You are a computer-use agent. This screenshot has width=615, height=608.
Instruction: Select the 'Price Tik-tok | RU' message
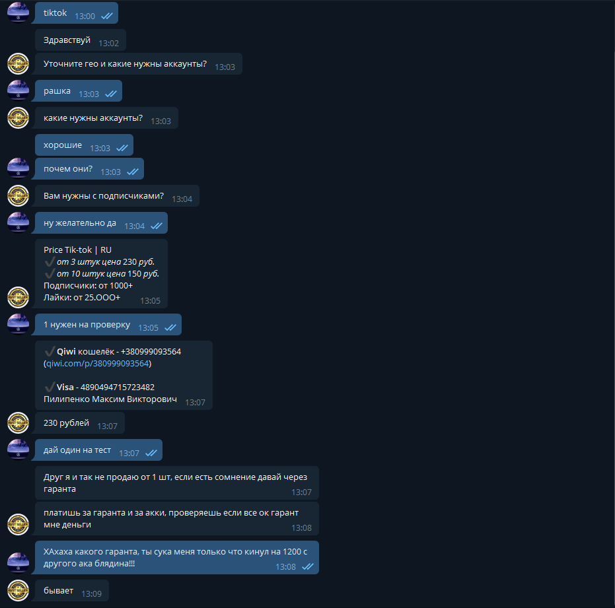point(101,273)
